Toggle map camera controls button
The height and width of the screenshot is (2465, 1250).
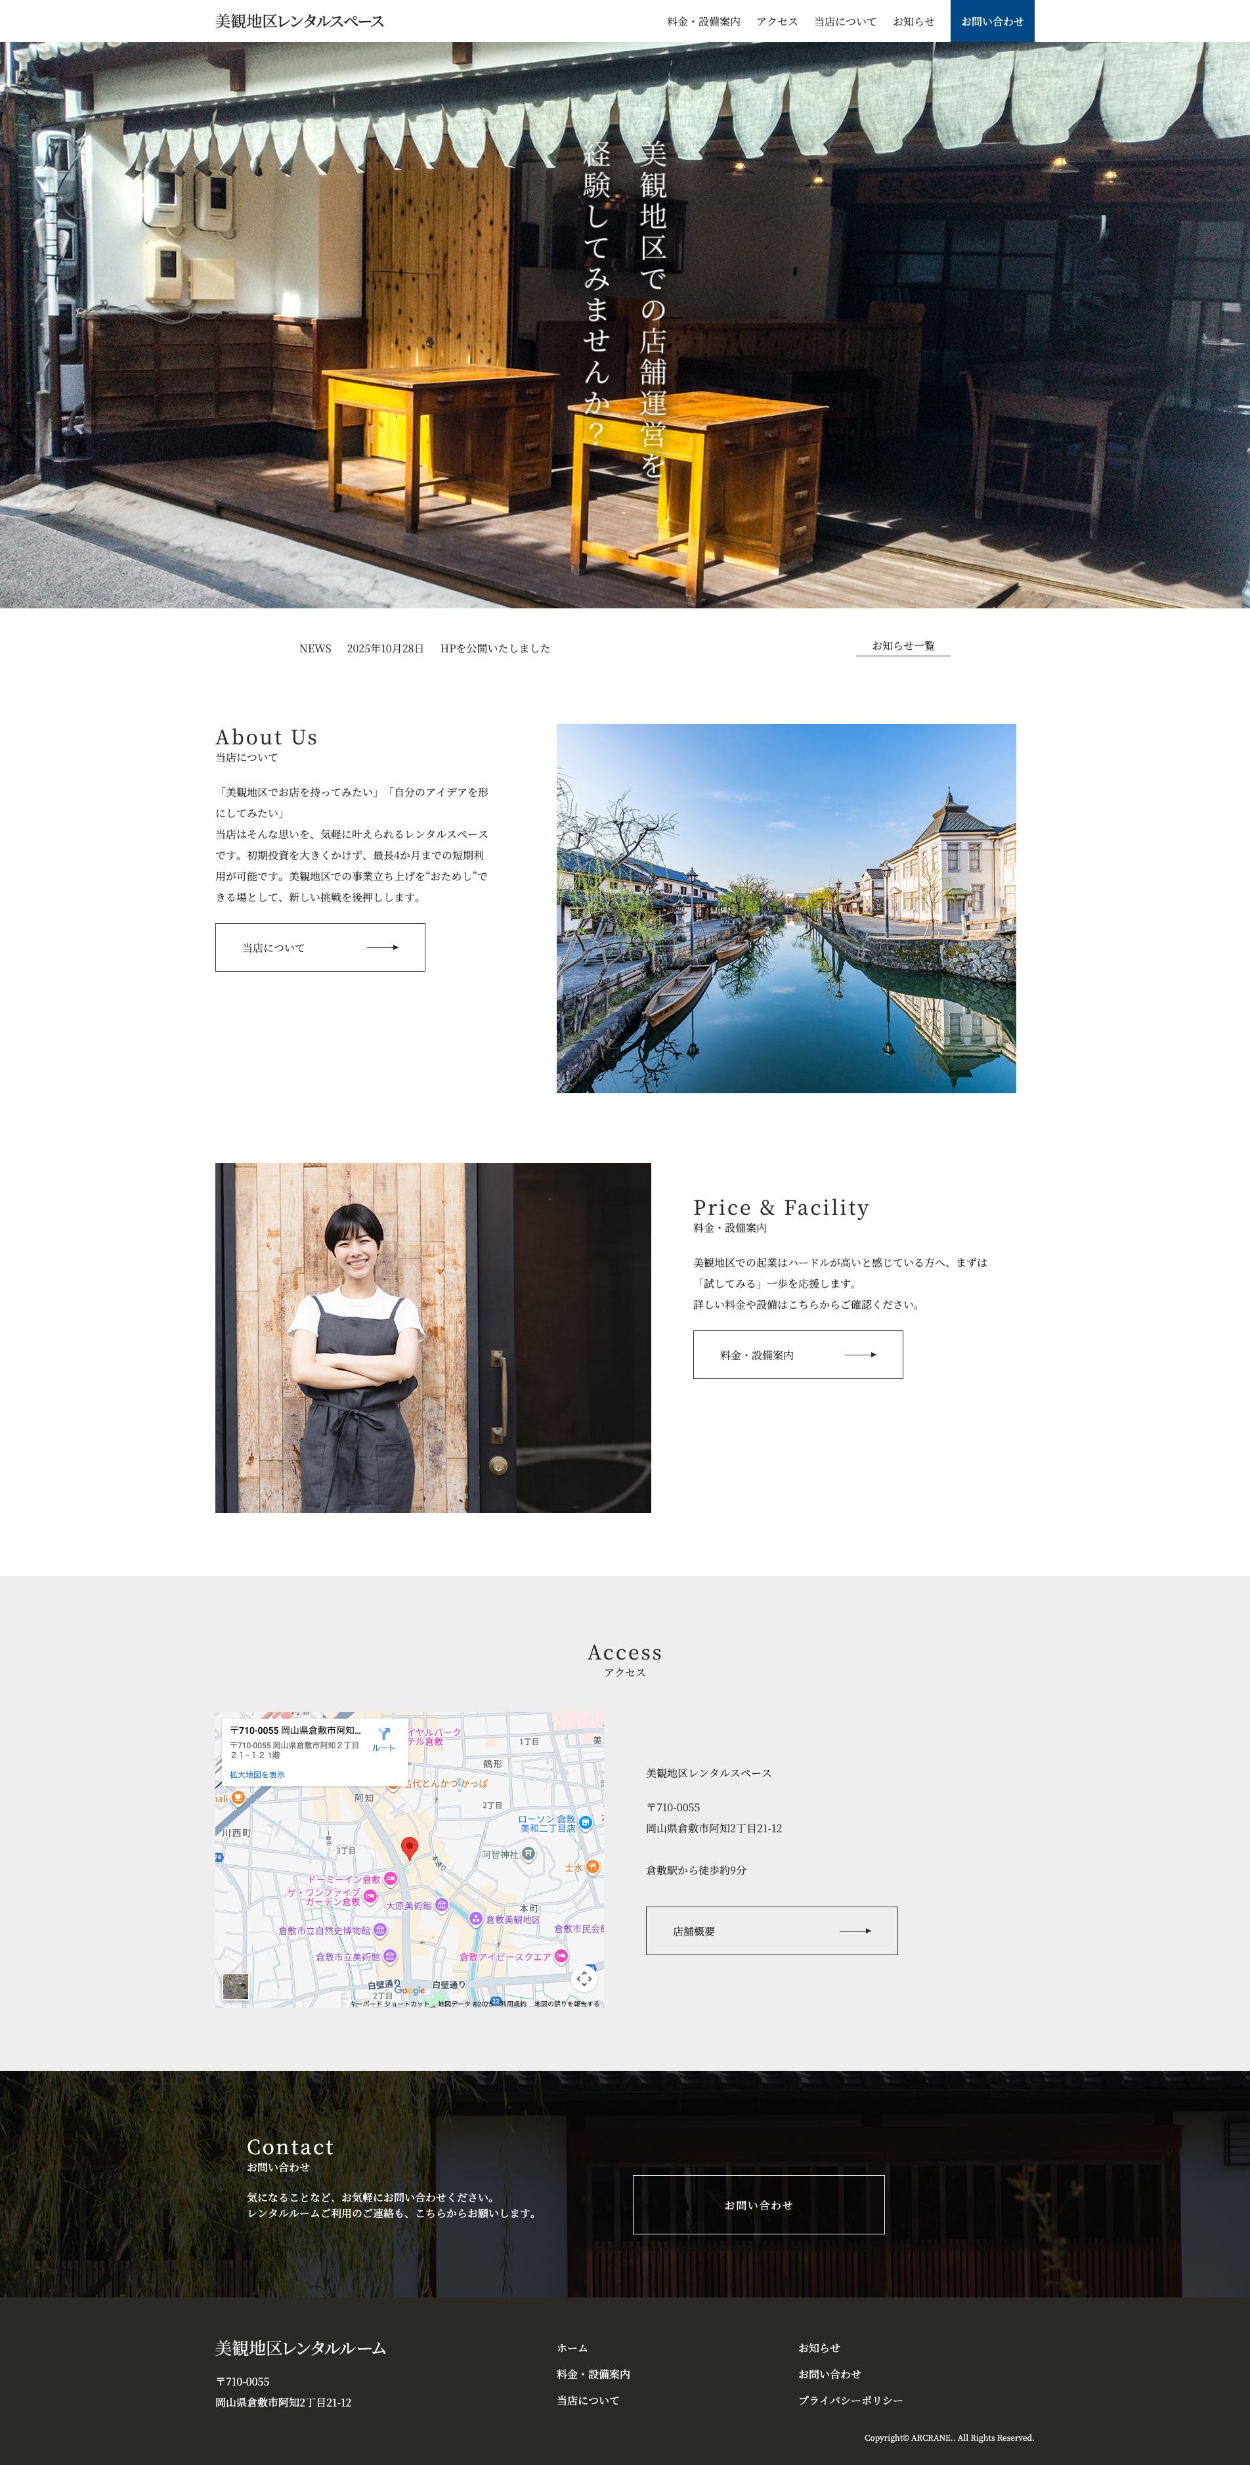point(584,1978)
